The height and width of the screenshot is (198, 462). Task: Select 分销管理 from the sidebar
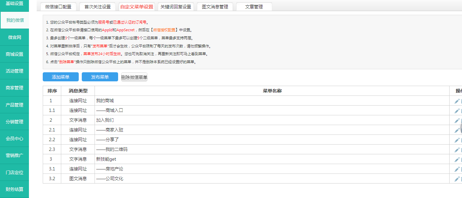[14, 122]
